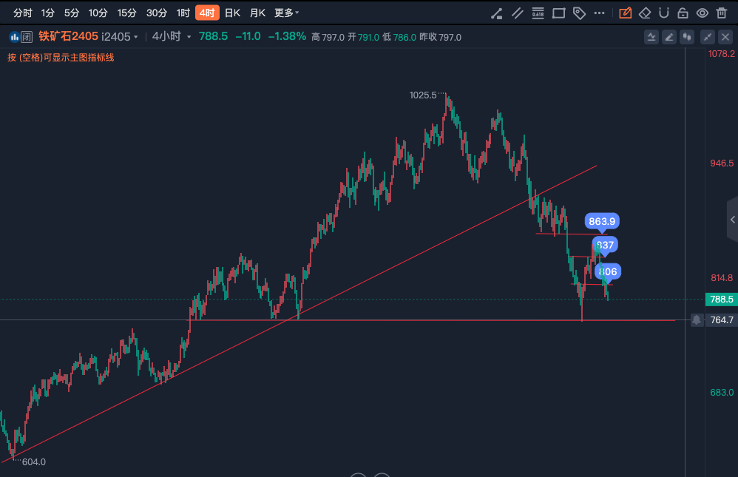Pick the rectangle drawing tool
This screenshot has width=738, height=477.
pyautogui.click(x=559, y=13)
